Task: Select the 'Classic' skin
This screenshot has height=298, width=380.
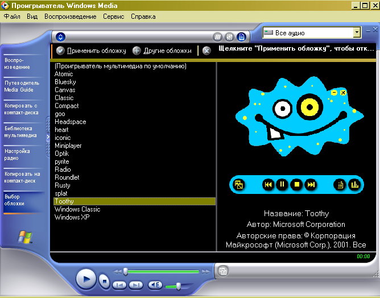Action: pos(134,98)
